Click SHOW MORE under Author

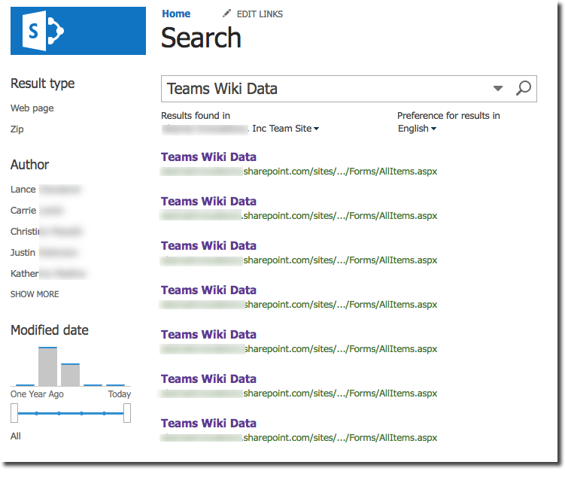coord(35,294)
